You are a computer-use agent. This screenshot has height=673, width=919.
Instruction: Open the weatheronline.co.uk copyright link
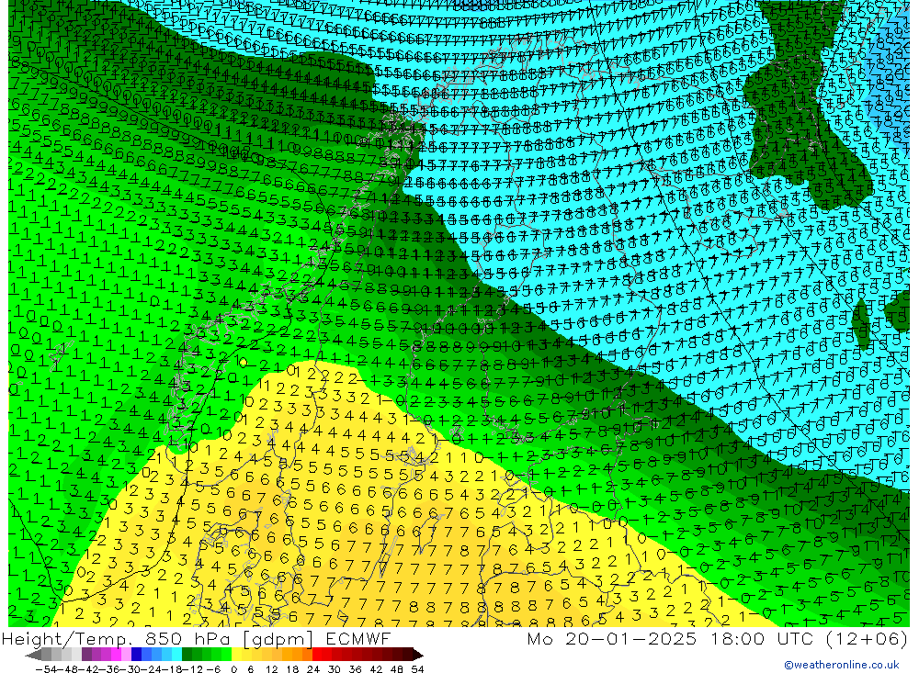[842, 665]
